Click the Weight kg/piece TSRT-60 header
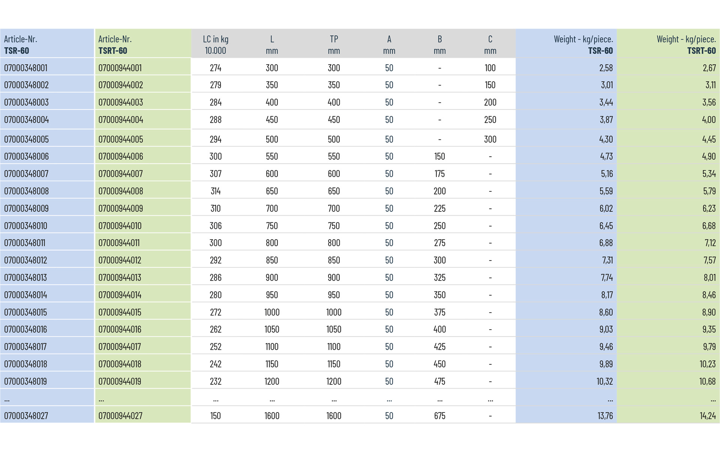 (x=686, y=44)
